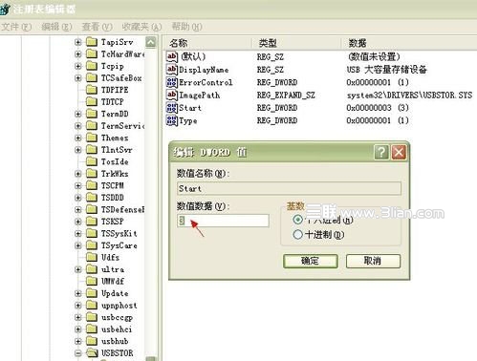Select the TcHardWare tree item
The image size is (477, 361).
point(123,54)
